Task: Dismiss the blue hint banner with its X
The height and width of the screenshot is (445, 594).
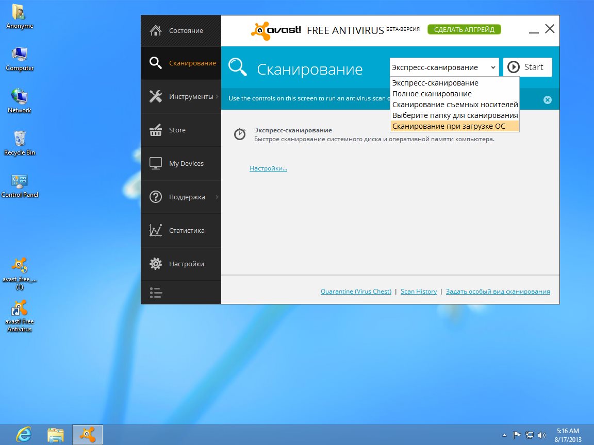Action: point(548,100)
